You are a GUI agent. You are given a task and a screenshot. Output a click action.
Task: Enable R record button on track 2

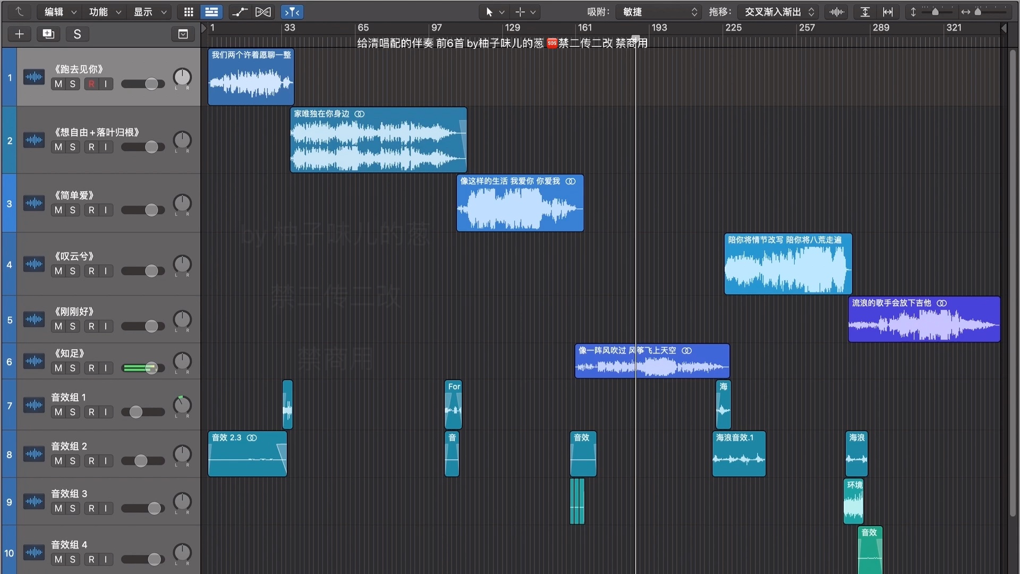[x=91, y=147]
